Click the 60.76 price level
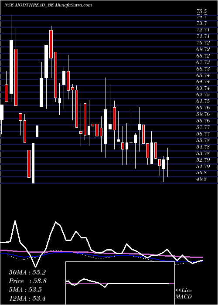This screenshot has width=218, height=305. coord(203,108)
